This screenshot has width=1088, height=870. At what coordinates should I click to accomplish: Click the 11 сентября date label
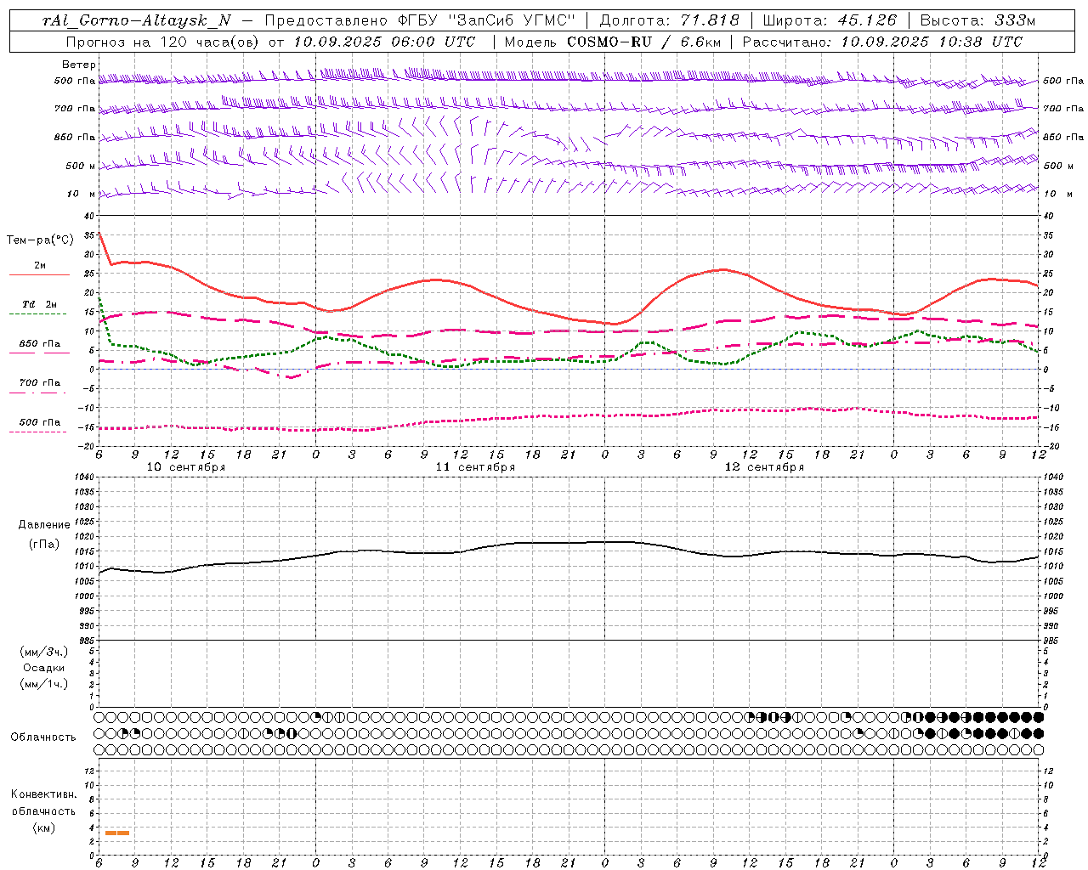(475, 467)
